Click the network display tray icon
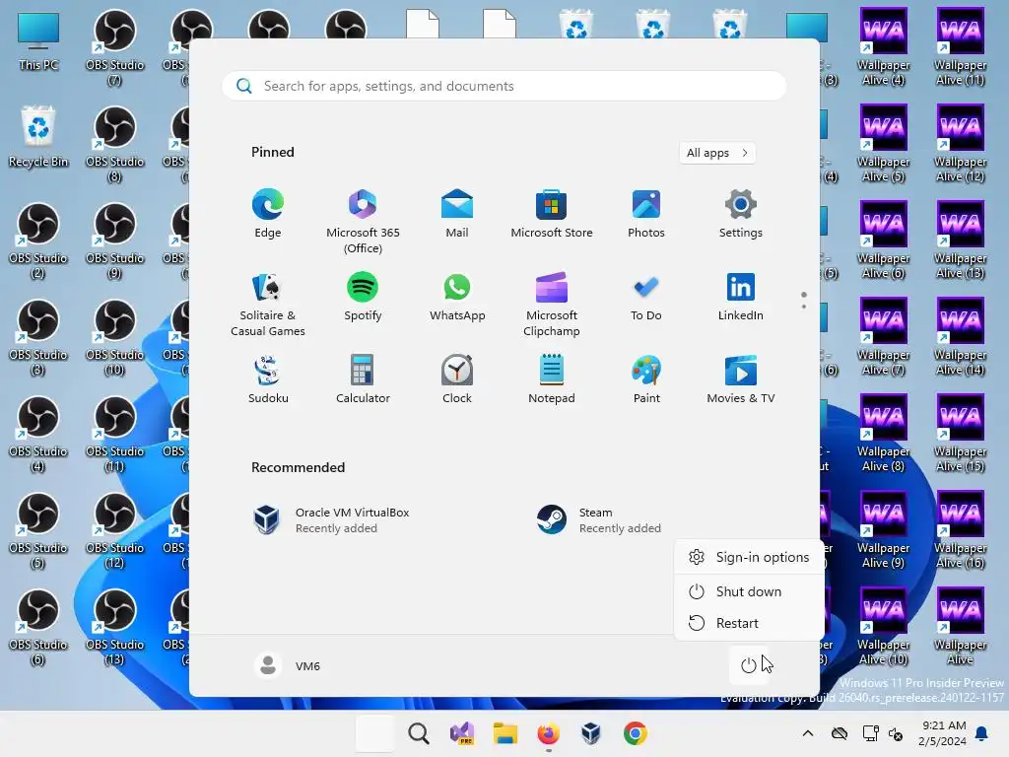The image size is (1009, 757). (871, 733)
